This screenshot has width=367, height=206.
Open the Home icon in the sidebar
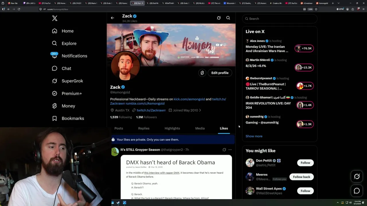(x=54, y=31)
